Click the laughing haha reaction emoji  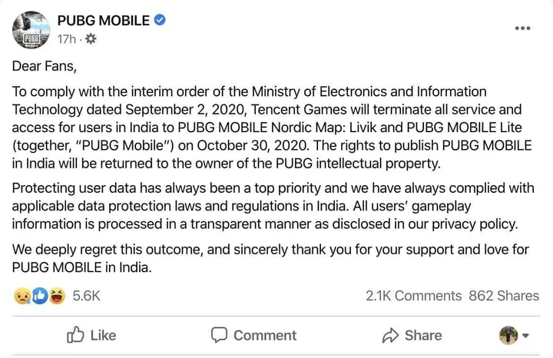[56, 296]
